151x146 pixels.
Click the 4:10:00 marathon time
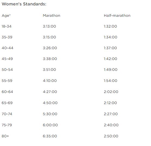pos(50,81)
